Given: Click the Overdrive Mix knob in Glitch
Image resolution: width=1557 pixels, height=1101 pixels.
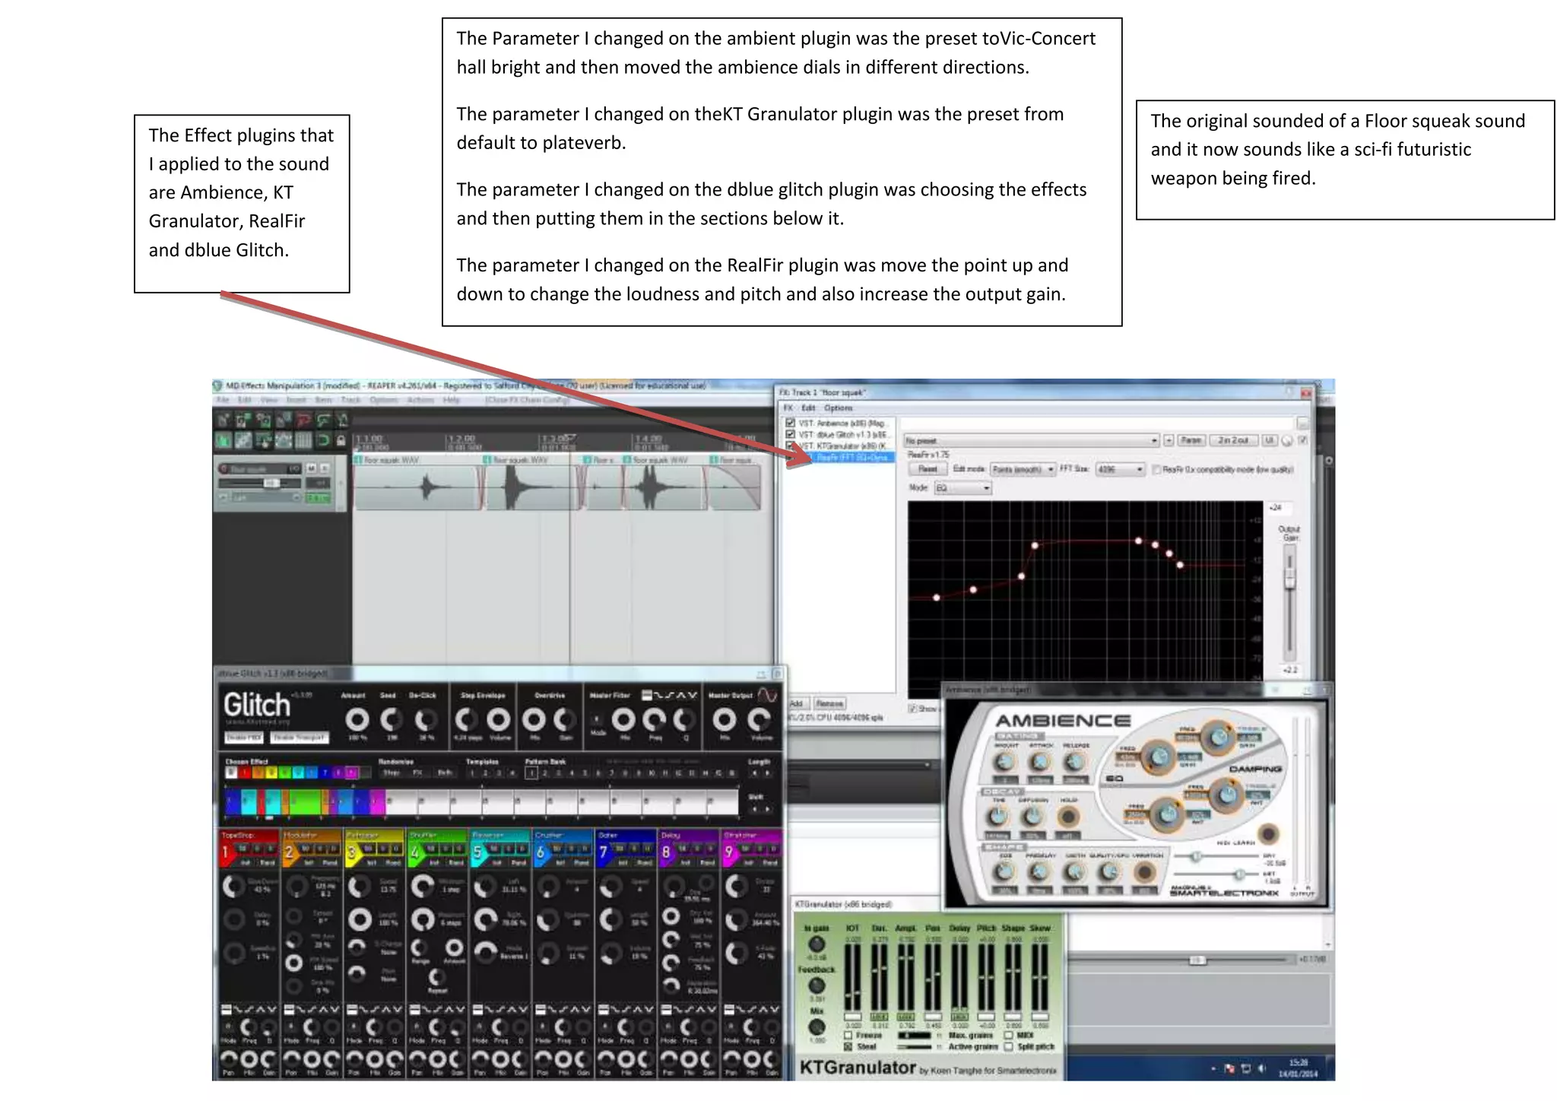Looking at the screenshot, I should [x=534, y=719].
